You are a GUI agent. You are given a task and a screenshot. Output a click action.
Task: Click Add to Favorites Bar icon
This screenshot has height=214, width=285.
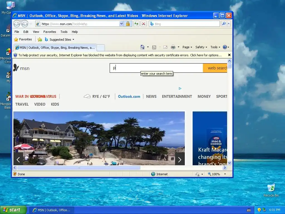click(x=40, y=39)
